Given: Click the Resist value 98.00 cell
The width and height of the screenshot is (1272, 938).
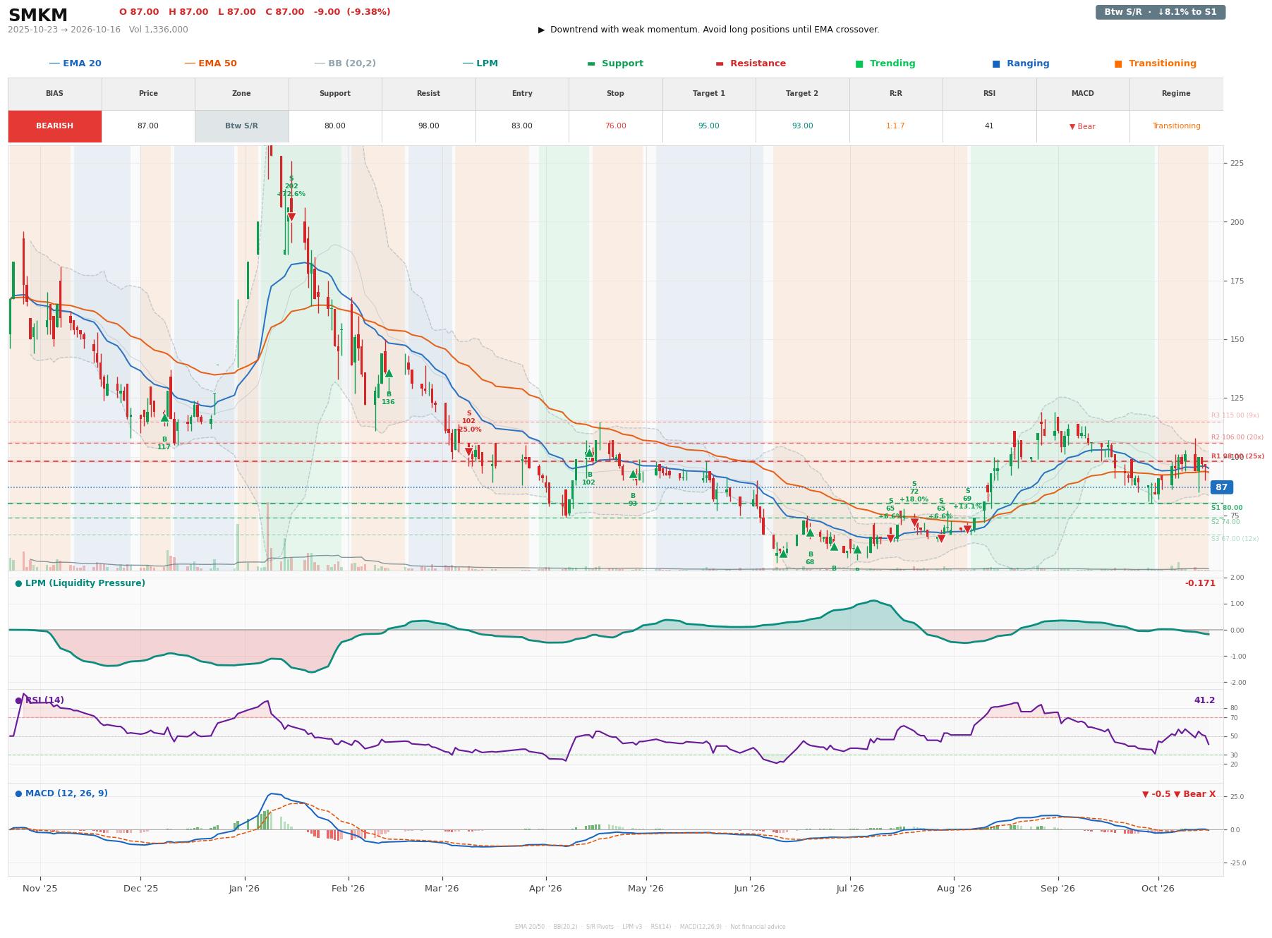Looking at the screenshot, I should [x=428, y=126].
